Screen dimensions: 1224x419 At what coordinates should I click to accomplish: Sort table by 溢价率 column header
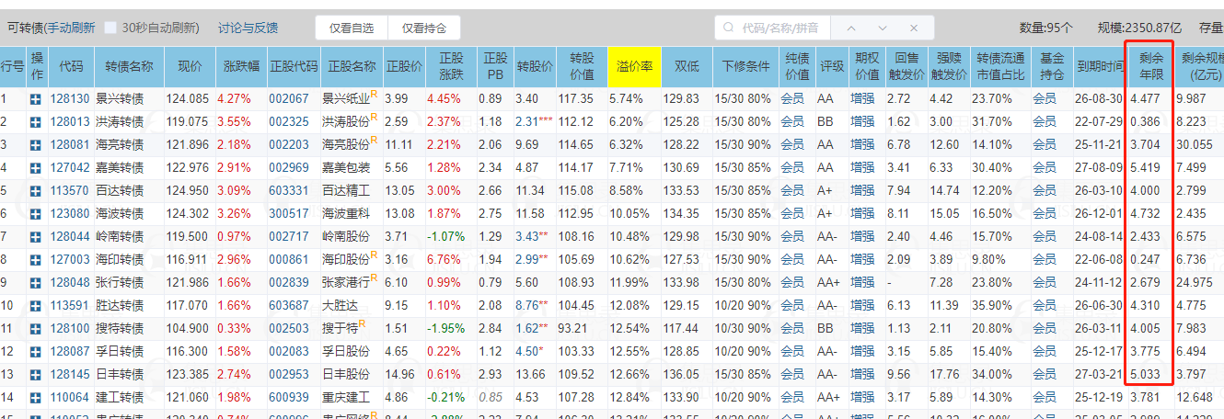click(634, 66)
